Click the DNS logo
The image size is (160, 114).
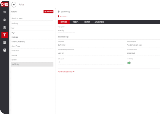point(4,4)
